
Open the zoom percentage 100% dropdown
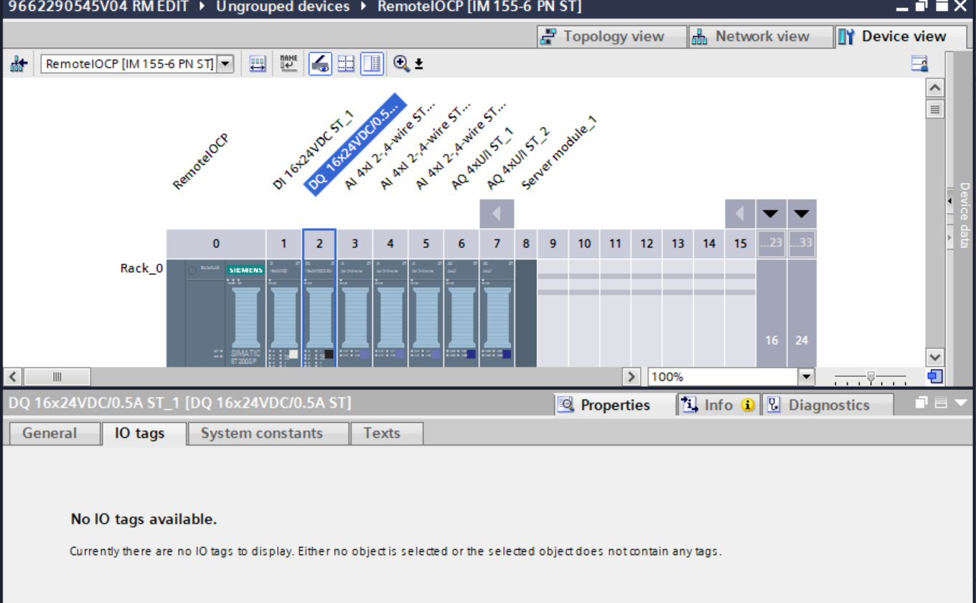coord(807,376)
